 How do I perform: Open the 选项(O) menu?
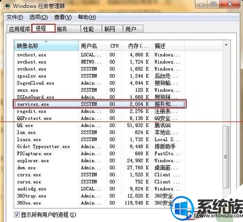pos(38,17)
